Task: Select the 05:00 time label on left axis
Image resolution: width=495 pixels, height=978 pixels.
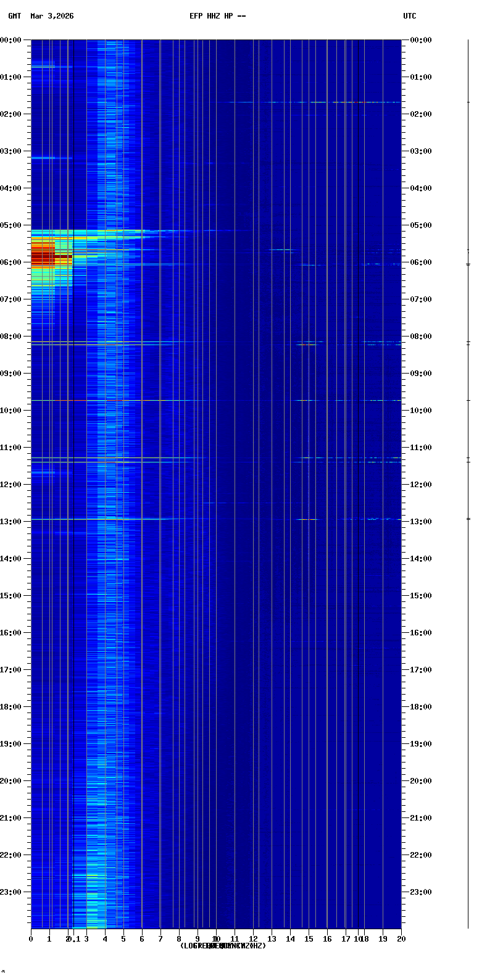Action: [11, 225]
